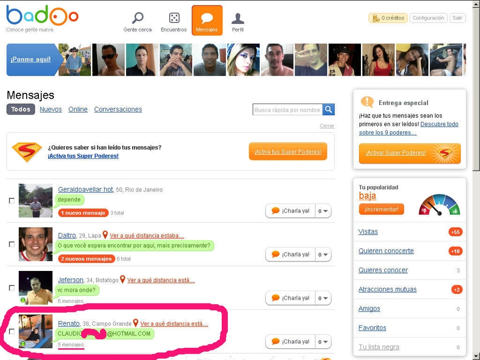Click the blue search magnifier button

(x=329, y=109)
